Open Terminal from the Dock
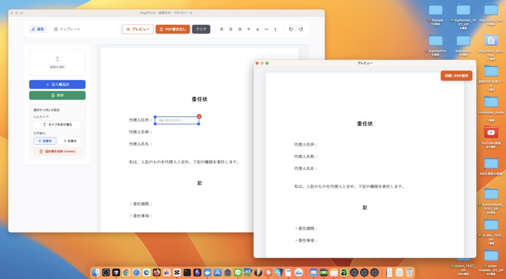 coord(187,273)
